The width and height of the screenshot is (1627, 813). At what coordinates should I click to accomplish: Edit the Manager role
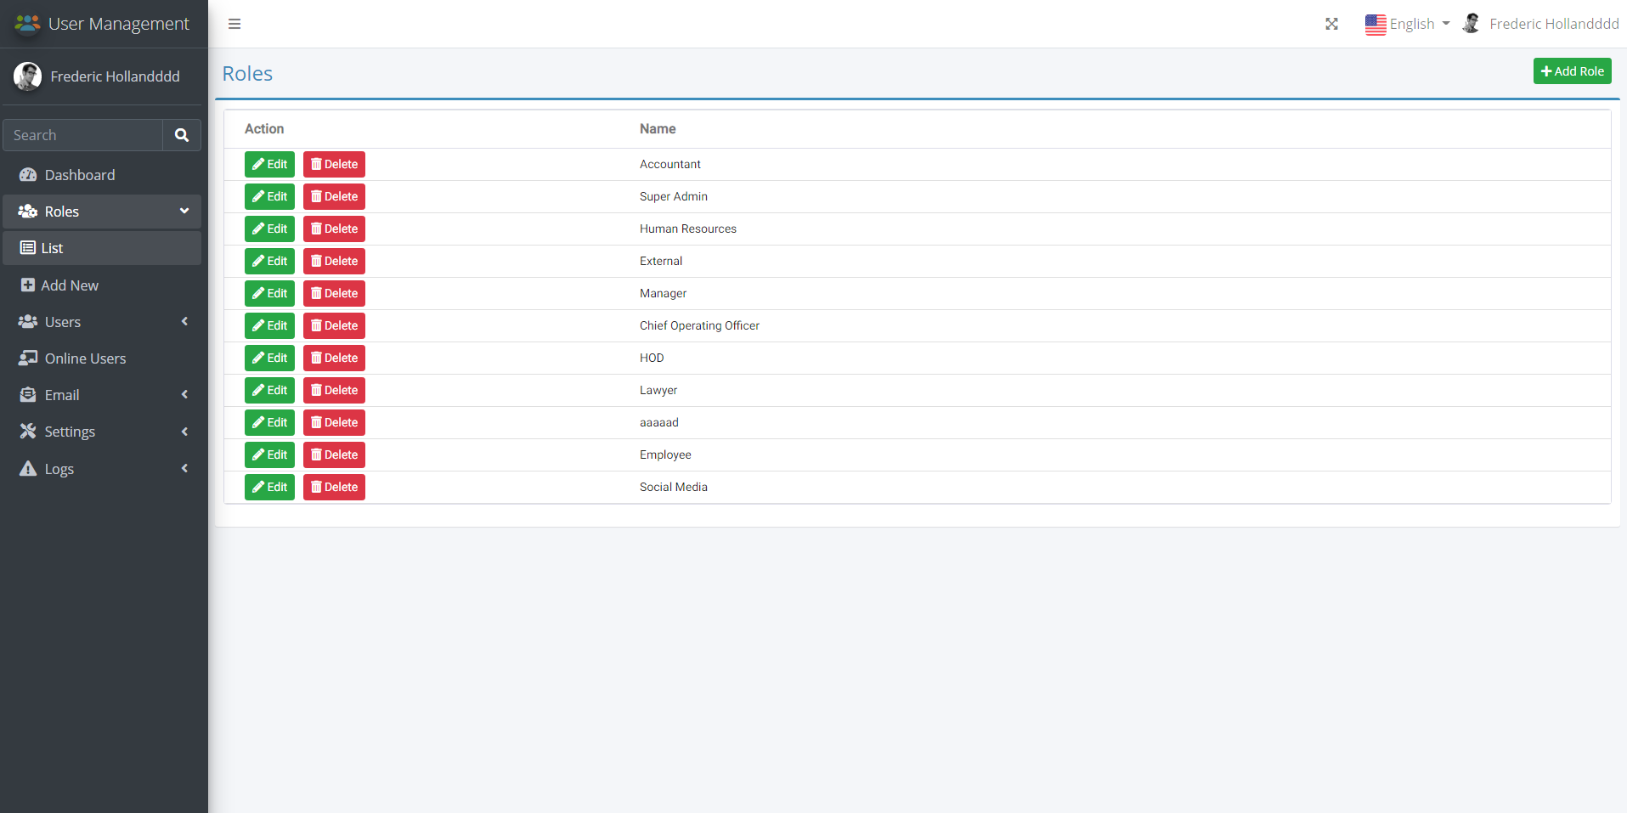(x=269, y=293)
